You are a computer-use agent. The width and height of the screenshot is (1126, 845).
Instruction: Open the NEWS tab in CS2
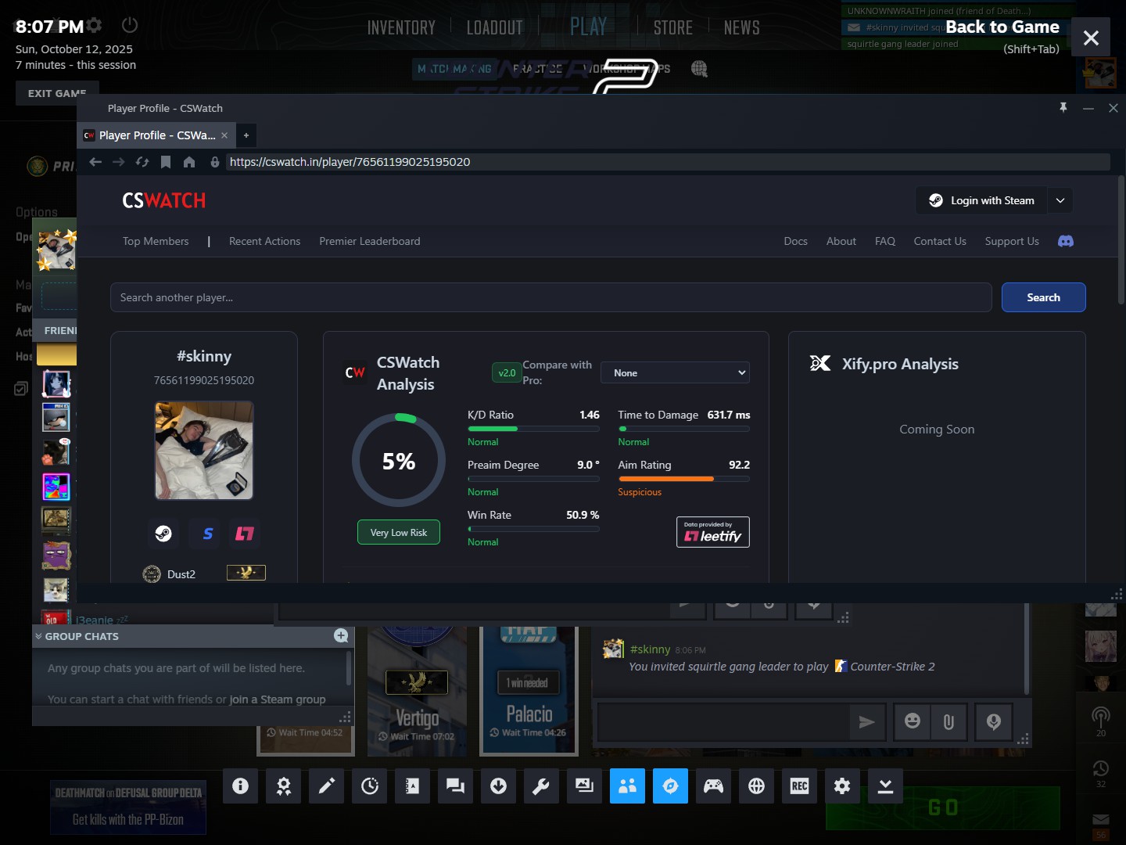[x=742, y=27]
